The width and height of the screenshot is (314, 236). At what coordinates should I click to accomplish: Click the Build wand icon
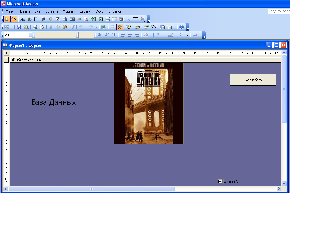click(x=153, y=27)
